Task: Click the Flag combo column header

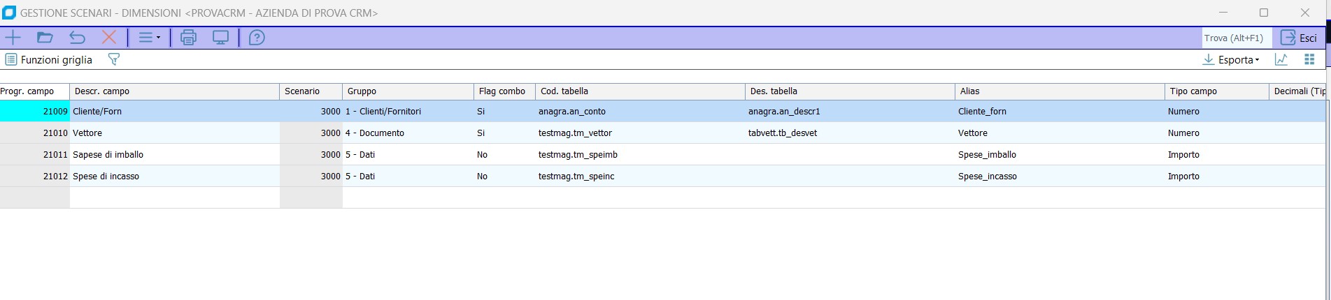Action: [504, 91]
